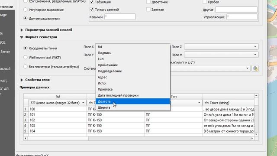This screenshot has height=156, width=277.
Task: Choose Подпись in the field list
Action: pos(133,53)
